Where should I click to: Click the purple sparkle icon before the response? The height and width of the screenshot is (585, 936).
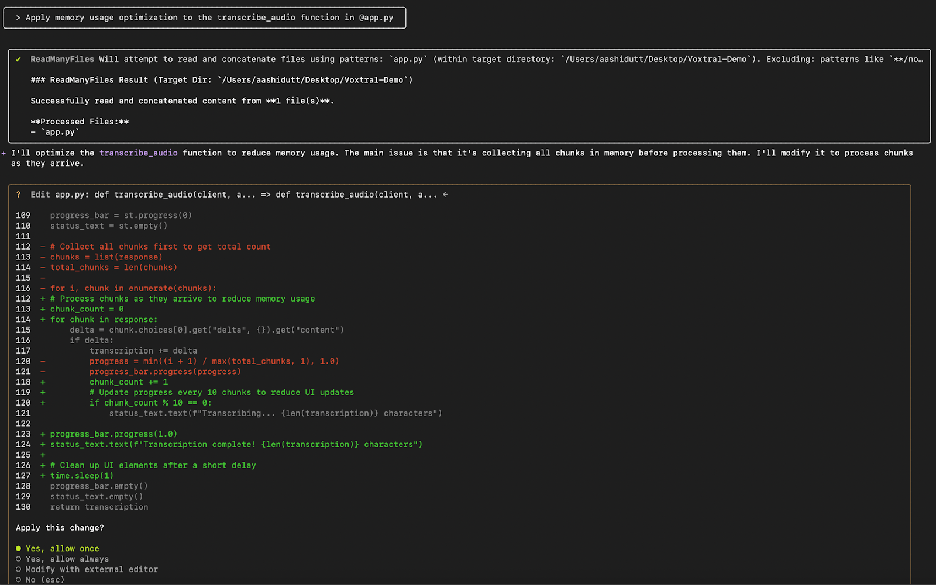pyautogui.click(x=4, y=153)
